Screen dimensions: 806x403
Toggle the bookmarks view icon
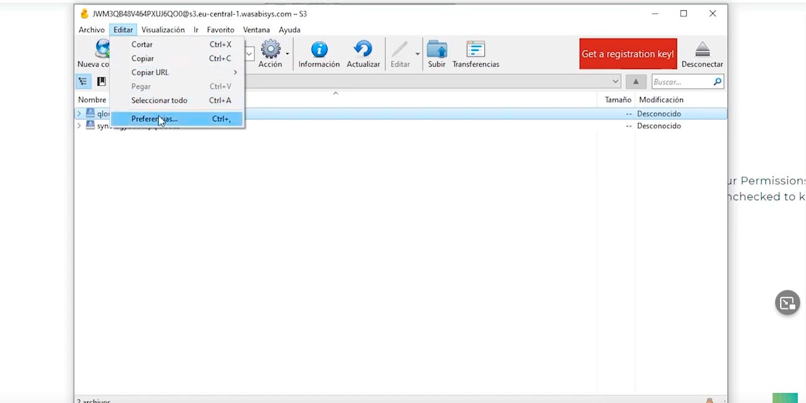coord(101,81)
